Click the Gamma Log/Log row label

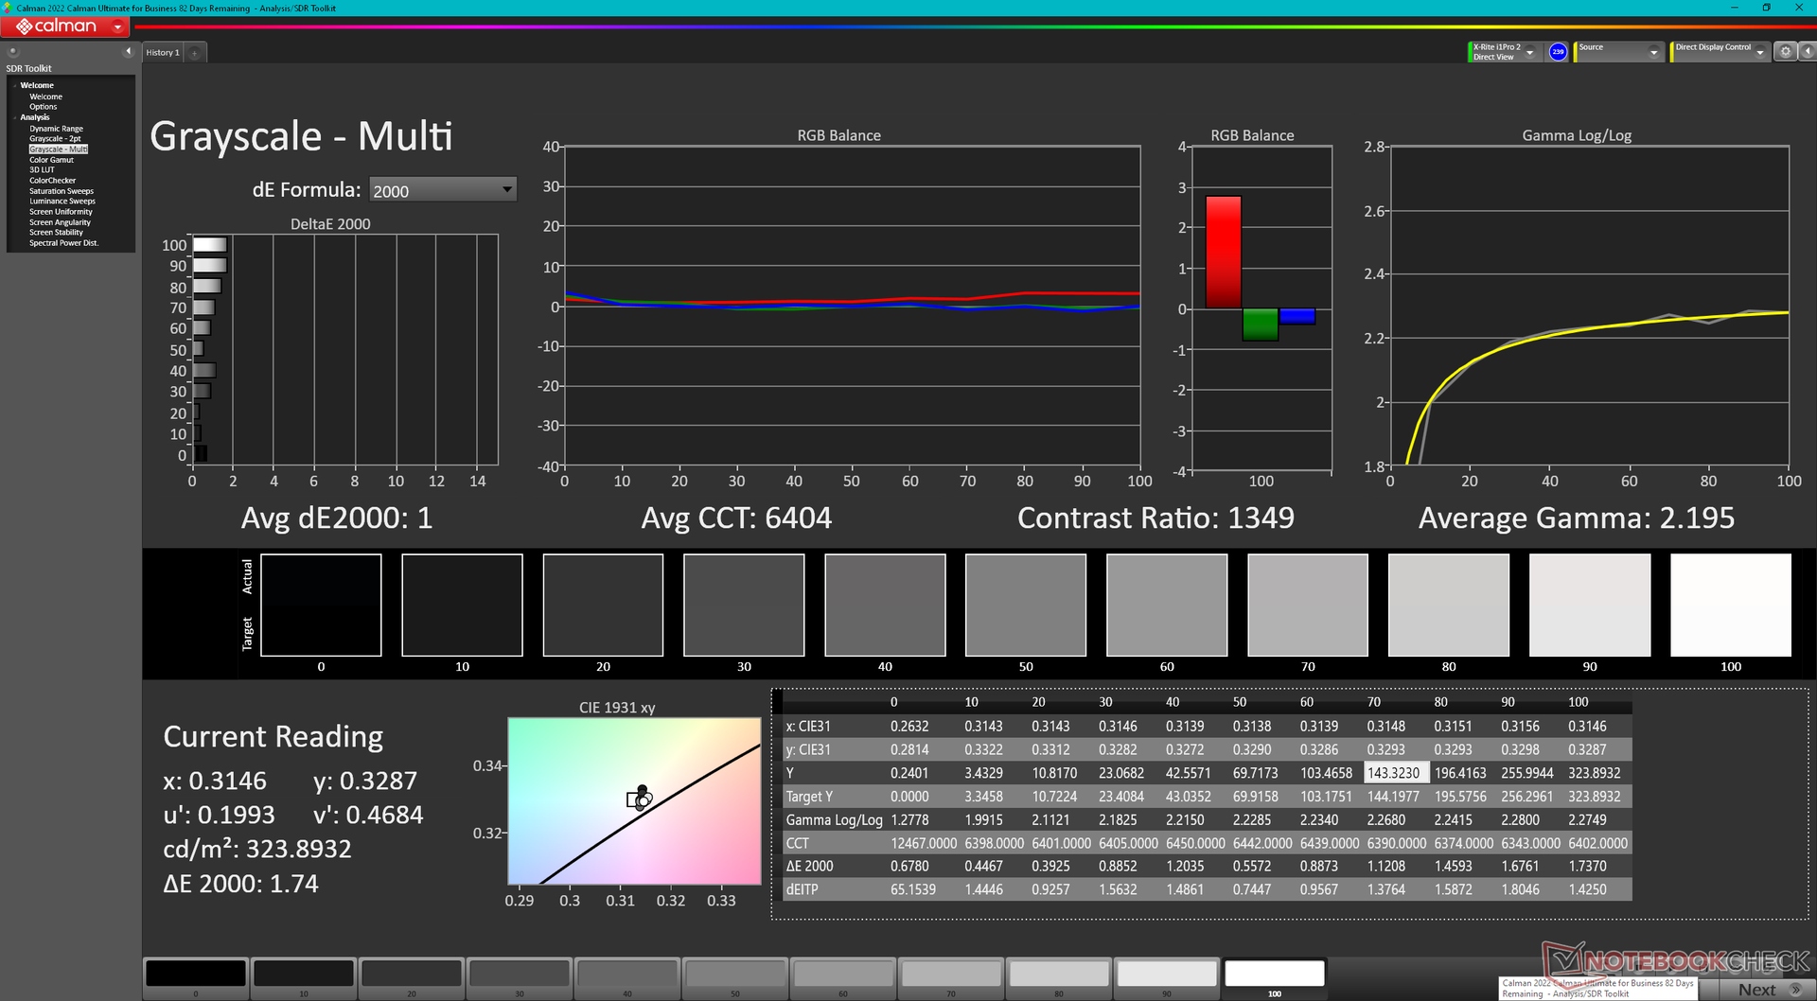[x=834, y=820]
